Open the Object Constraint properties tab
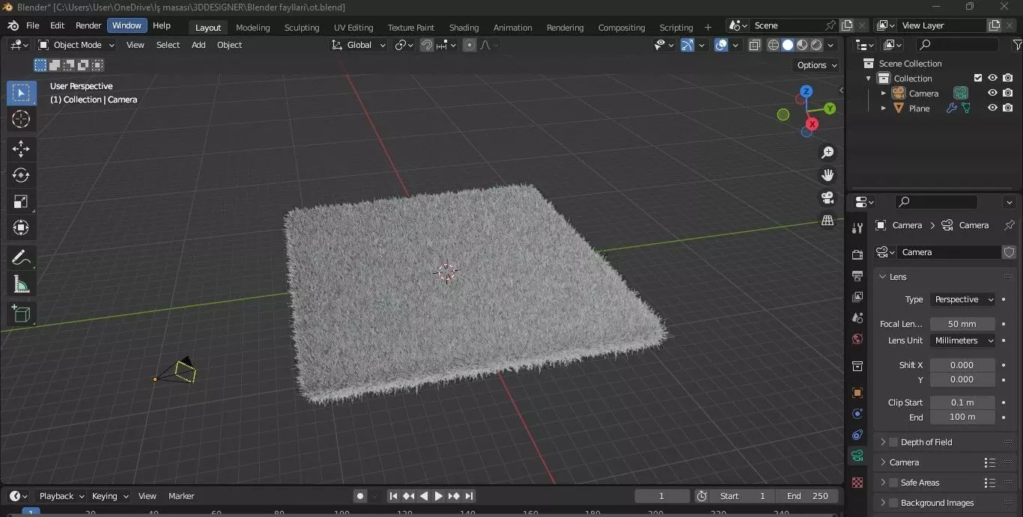 pyautogui.click(x=857, y=435)
